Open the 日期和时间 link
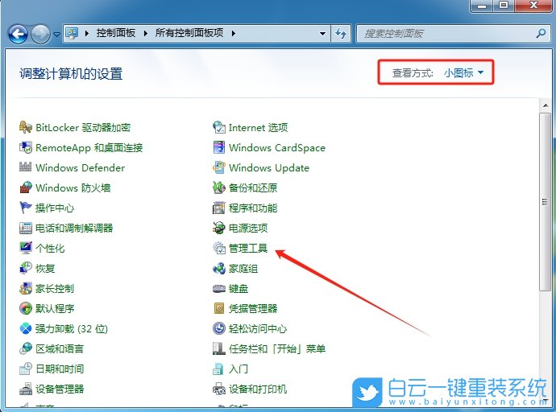 [x=60, y=369]
